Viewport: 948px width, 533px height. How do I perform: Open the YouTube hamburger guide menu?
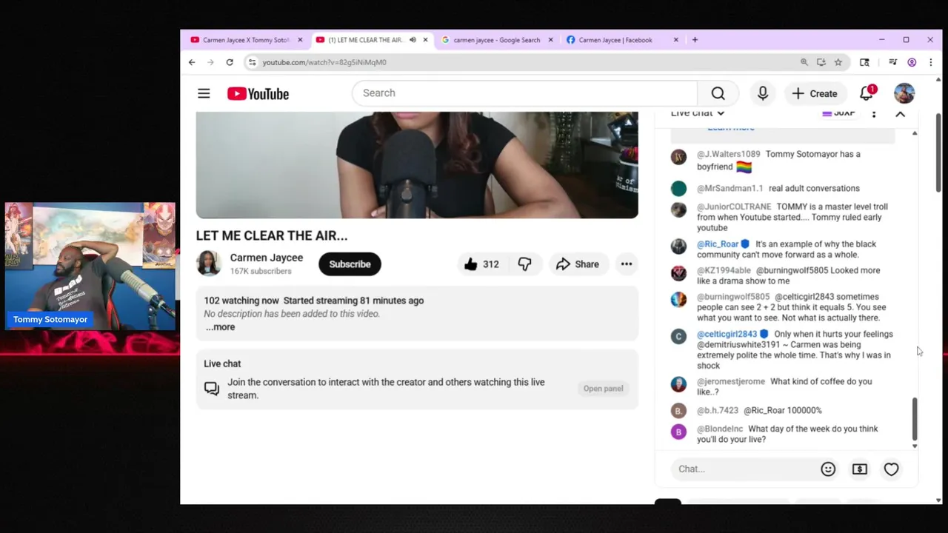204,93
